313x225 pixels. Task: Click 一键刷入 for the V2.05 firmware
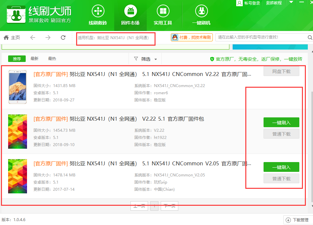coord(281,167)
